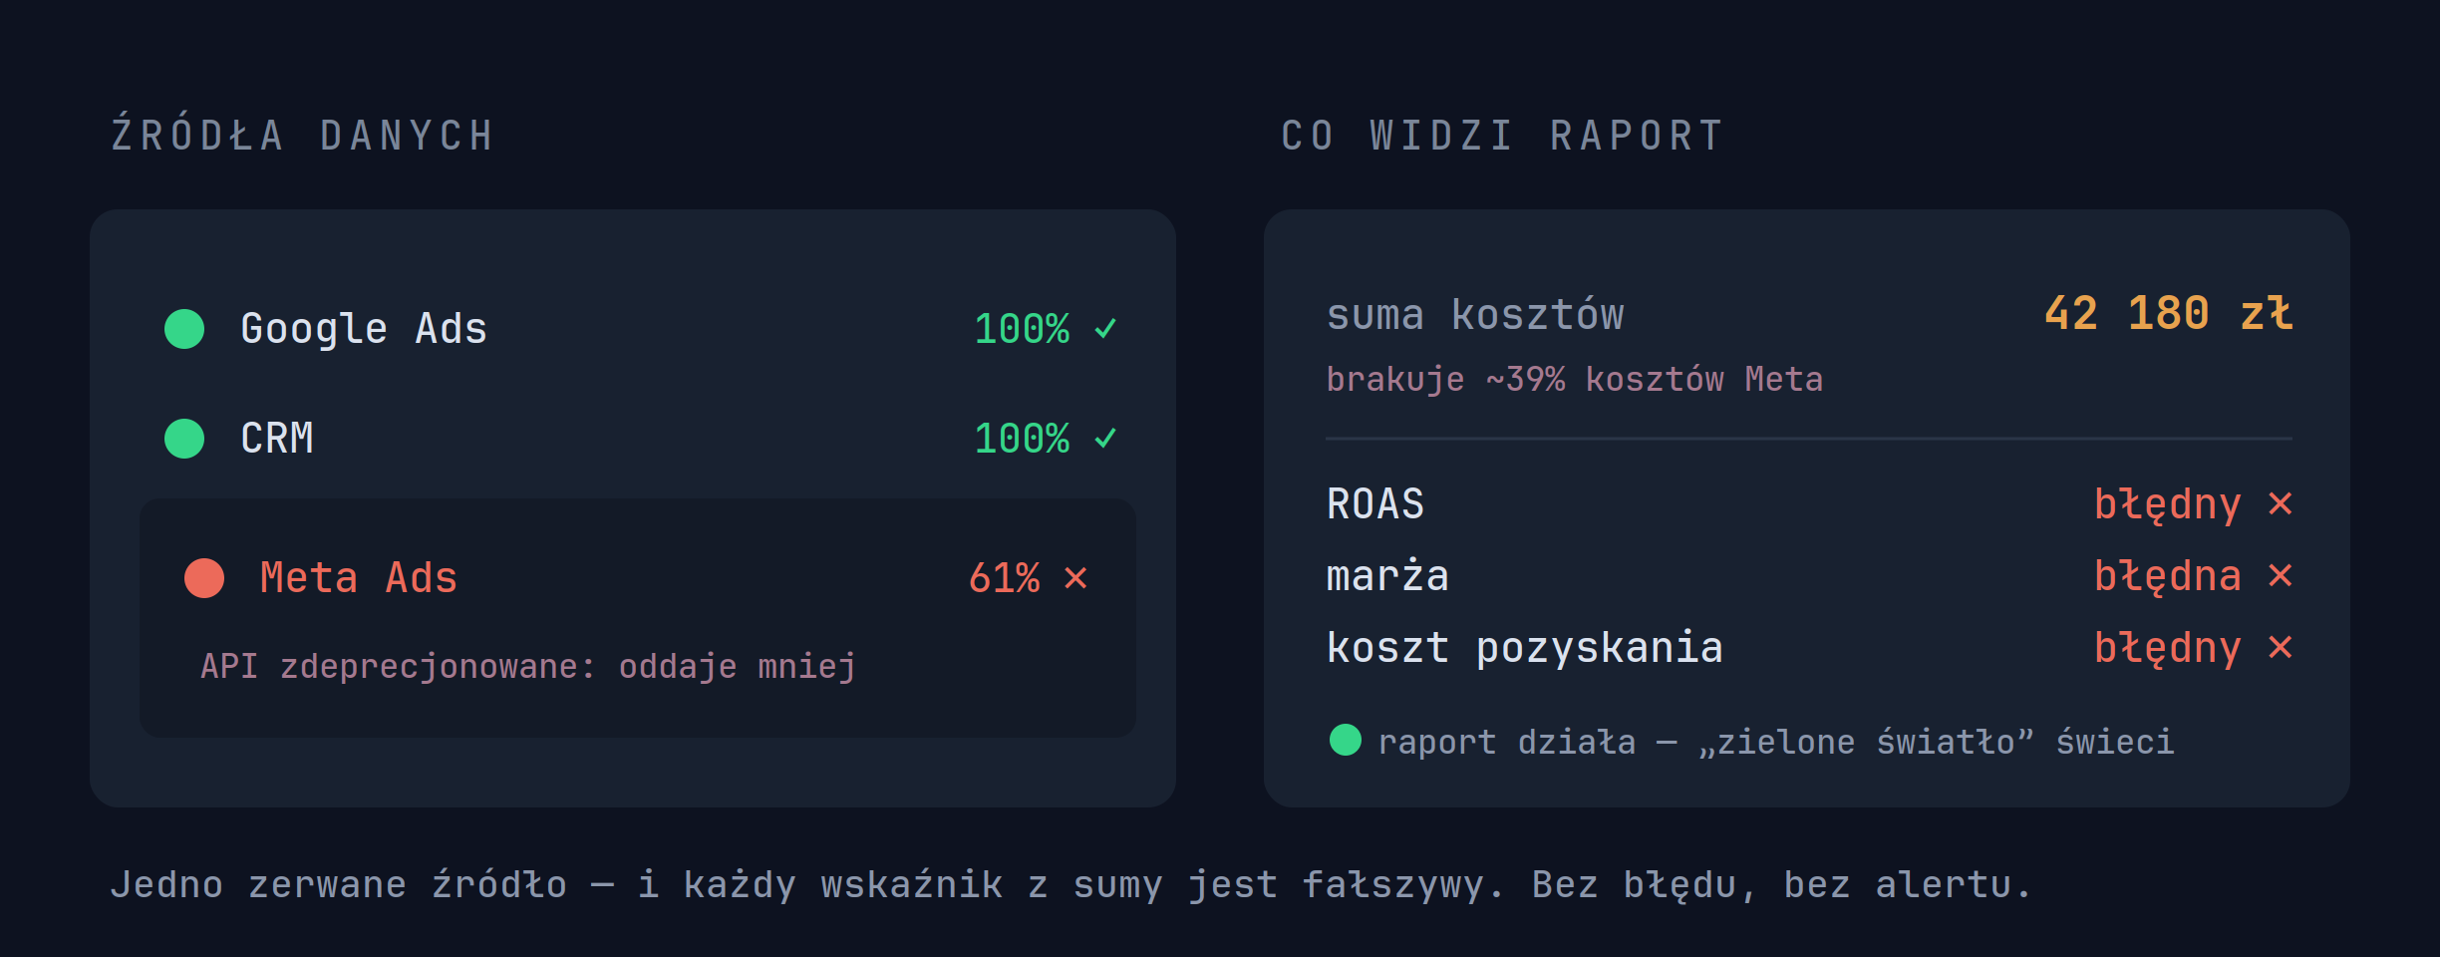Click the green status dot beside Google Ads
Image resolution: width=2440 pixels, height=957 pixels.
click(x=184, y=329)
